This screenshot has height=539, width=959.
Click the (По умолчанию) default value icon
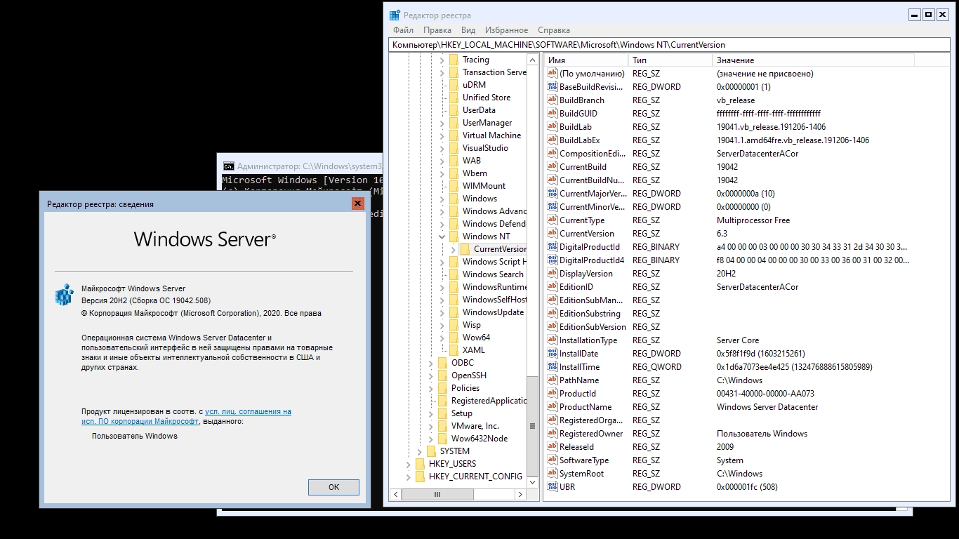tap(553, 74)
